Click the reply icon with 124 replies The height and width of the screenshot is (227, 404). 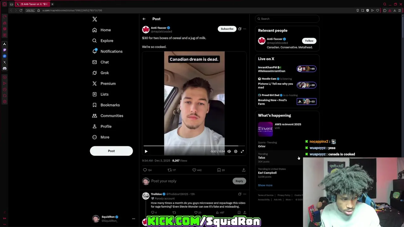click(x=145, y=170)
